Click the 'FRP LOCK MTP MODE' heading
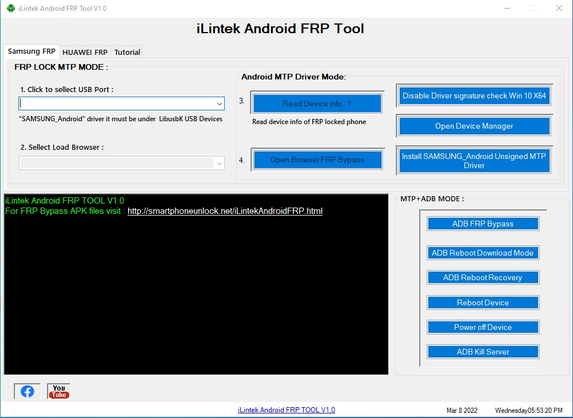Viewport: 573px width, 418px height. [x=61, y=67]
